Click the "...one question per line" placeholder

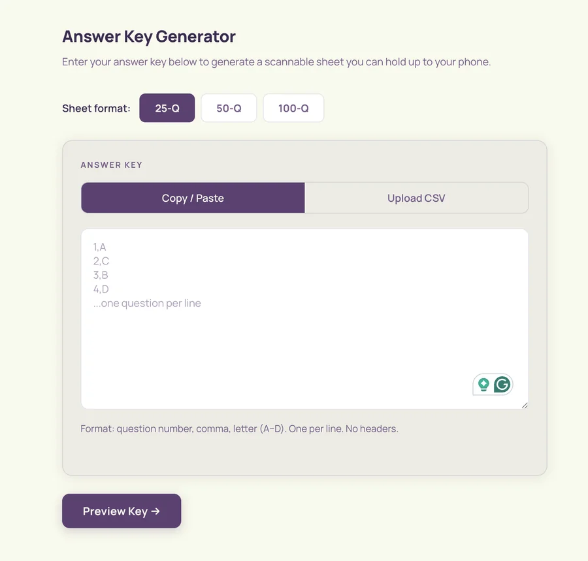point(147,303)
